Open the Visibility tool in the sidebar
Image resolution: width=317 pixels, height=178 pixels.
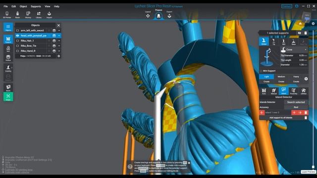click(x=8, y=68)
